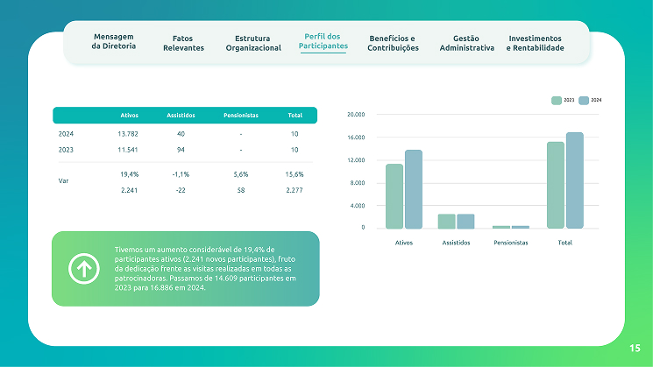Viewport: 653px width, 367px height.
Task: Select the 13.782 value in 2024 row
Action: coord(128,134)
